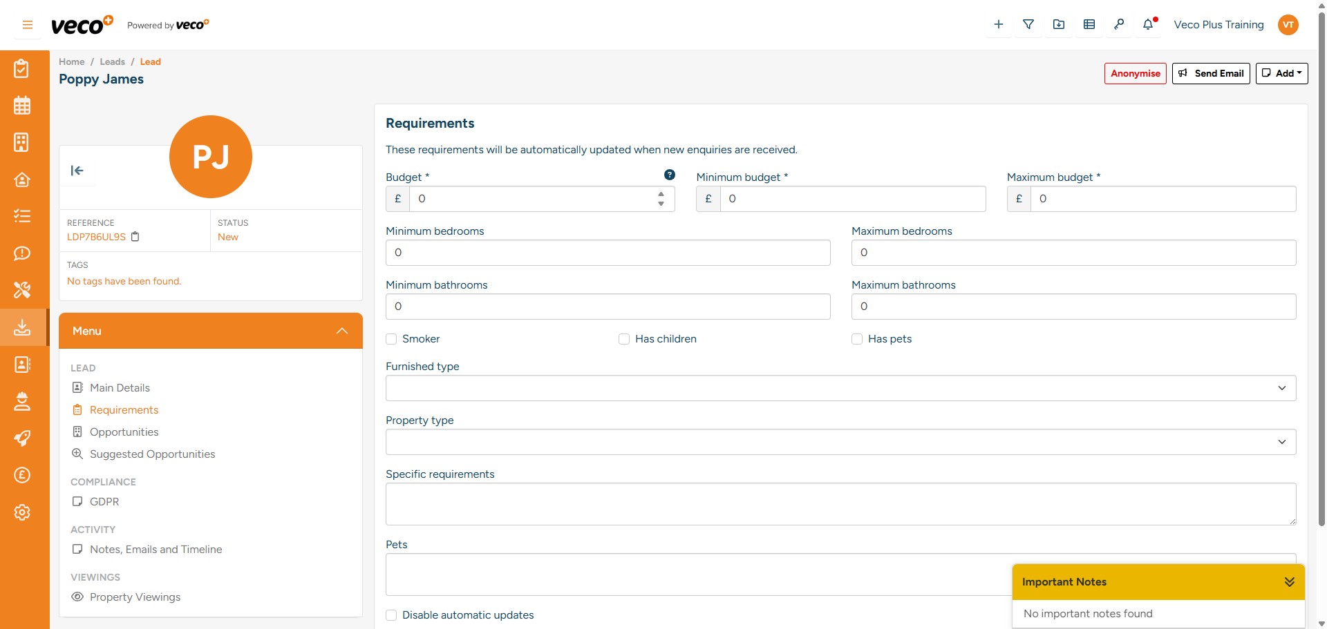Collapse the Important Notes panel
This screenshot has width=1327, height=629.
1290,581
